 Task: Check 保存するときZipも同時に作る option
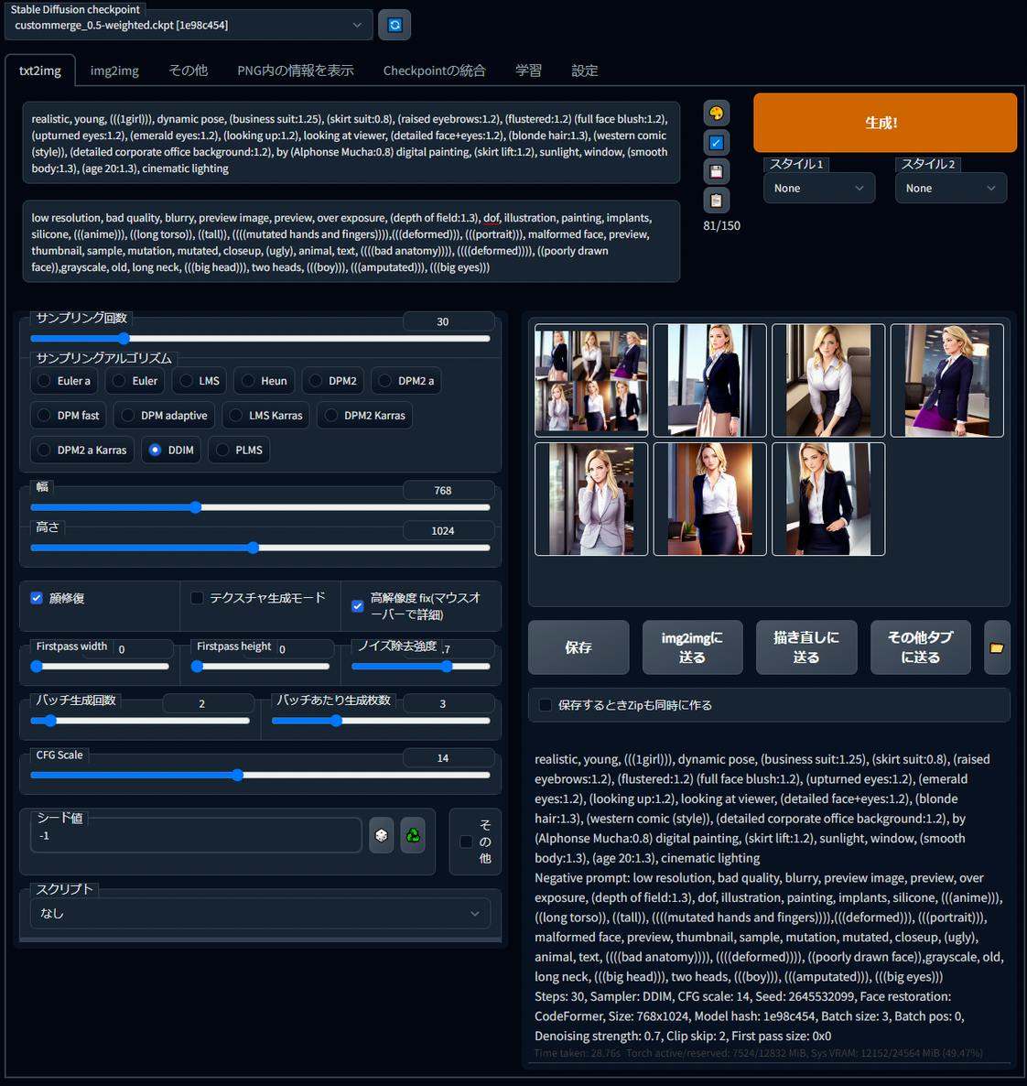546,705
